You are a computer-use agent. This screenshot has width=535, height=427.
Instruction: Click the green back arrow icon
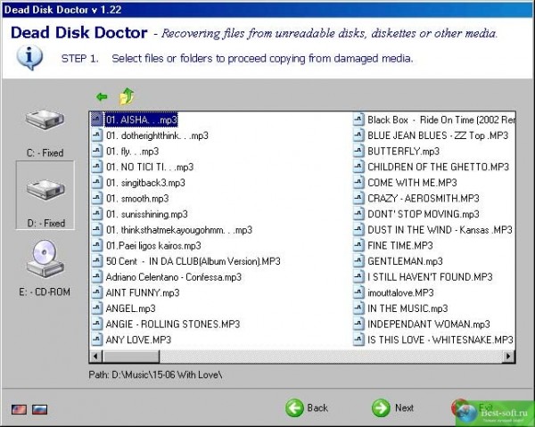(x=102, y=97)
